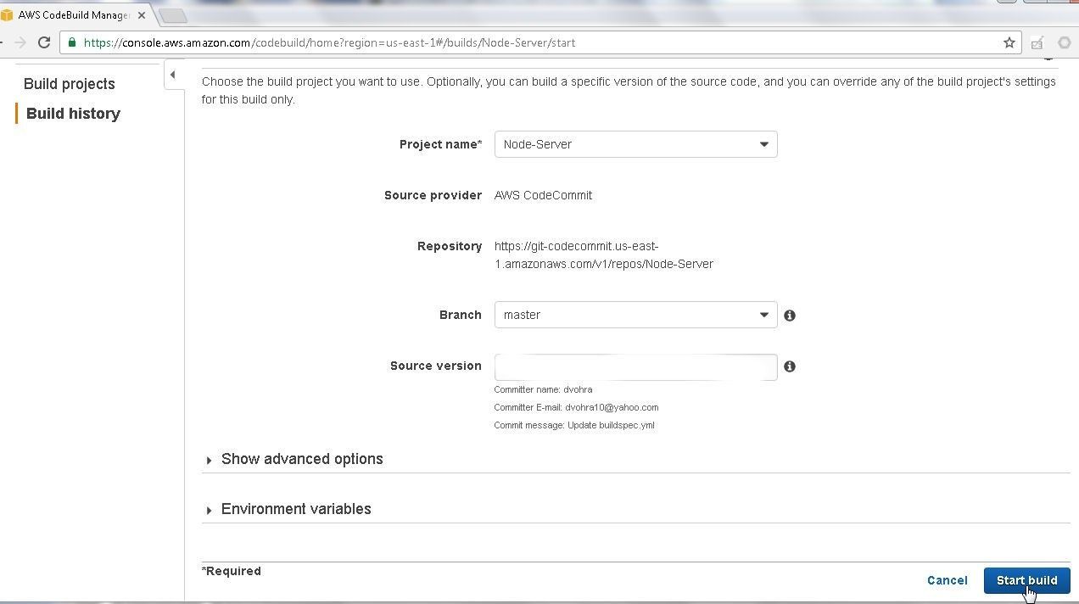Click the AWS CodeCommit source provider text
The height and width of the screenshot is (604, 1079).
coord(543,195)
